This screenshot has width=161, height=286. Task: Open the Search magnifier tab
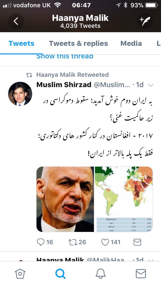click(x=60, y=274)
